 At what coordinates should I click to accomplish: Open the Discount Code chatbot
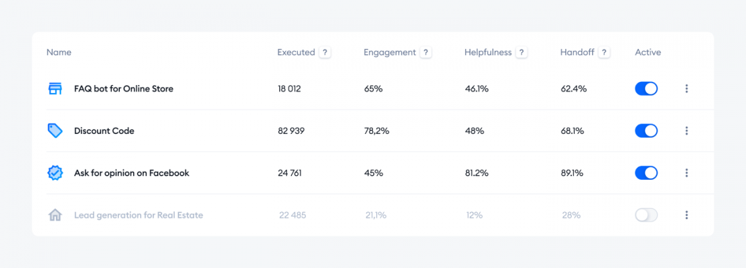tap(104, 131)
